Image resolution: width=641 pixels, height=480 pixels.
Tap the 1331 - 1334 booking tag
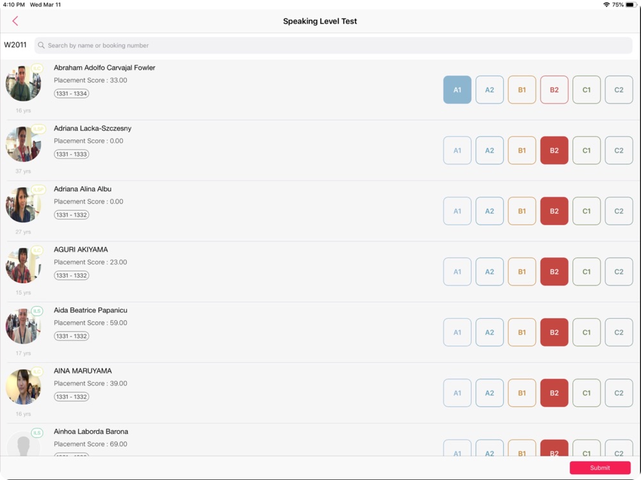coord(71,93)
